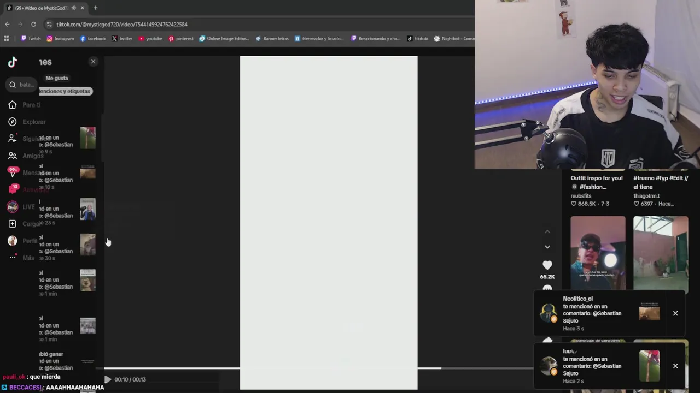Open Actividad icon with 13 badge
The image size is (700, 393).
click(x=13, y=189)
